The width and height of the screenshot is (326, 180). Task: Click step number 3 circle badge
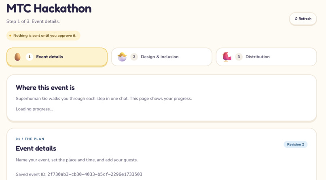[239, 57]
